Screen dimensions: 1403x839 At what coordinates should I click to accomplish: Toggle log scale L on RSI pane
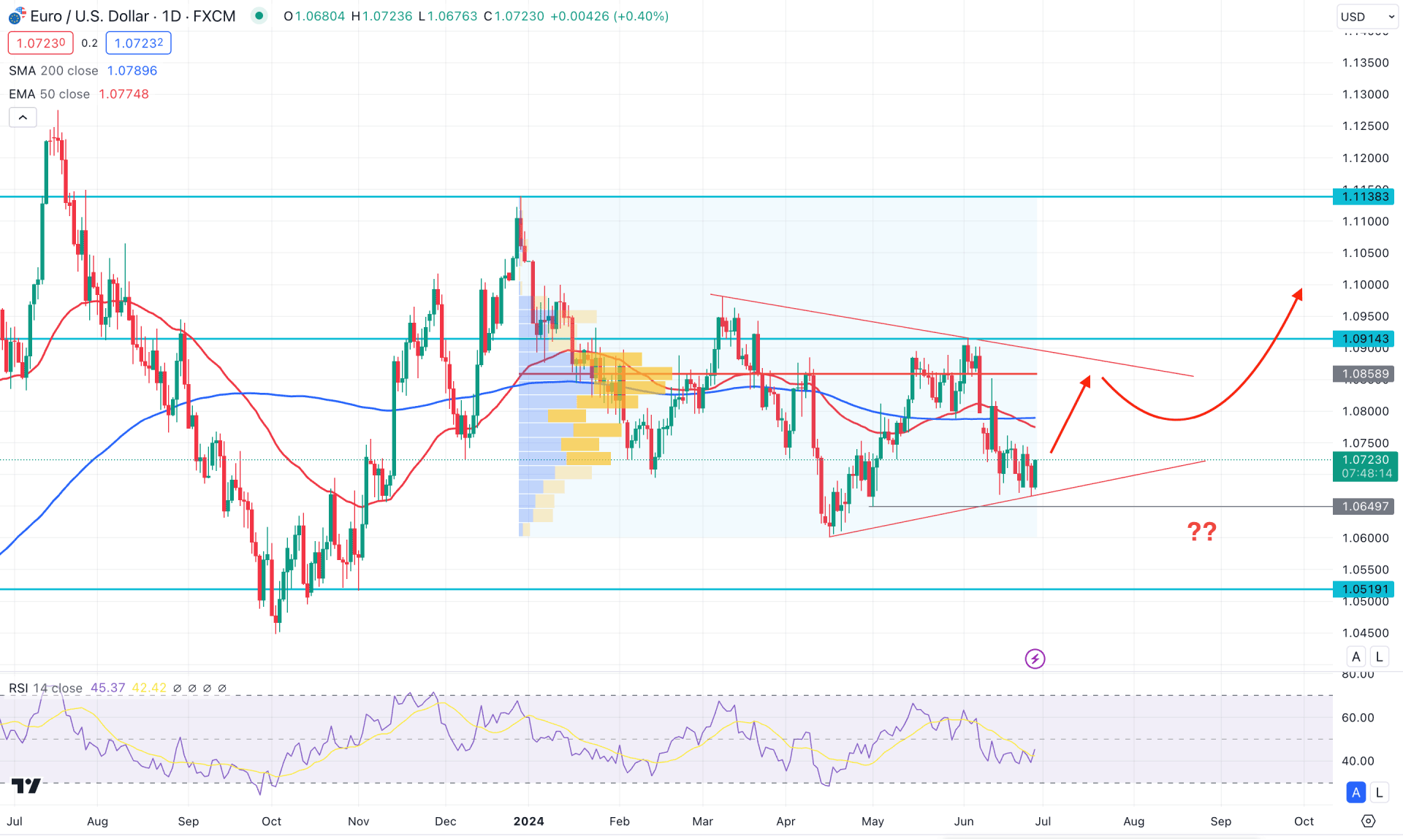point(1380,792)
